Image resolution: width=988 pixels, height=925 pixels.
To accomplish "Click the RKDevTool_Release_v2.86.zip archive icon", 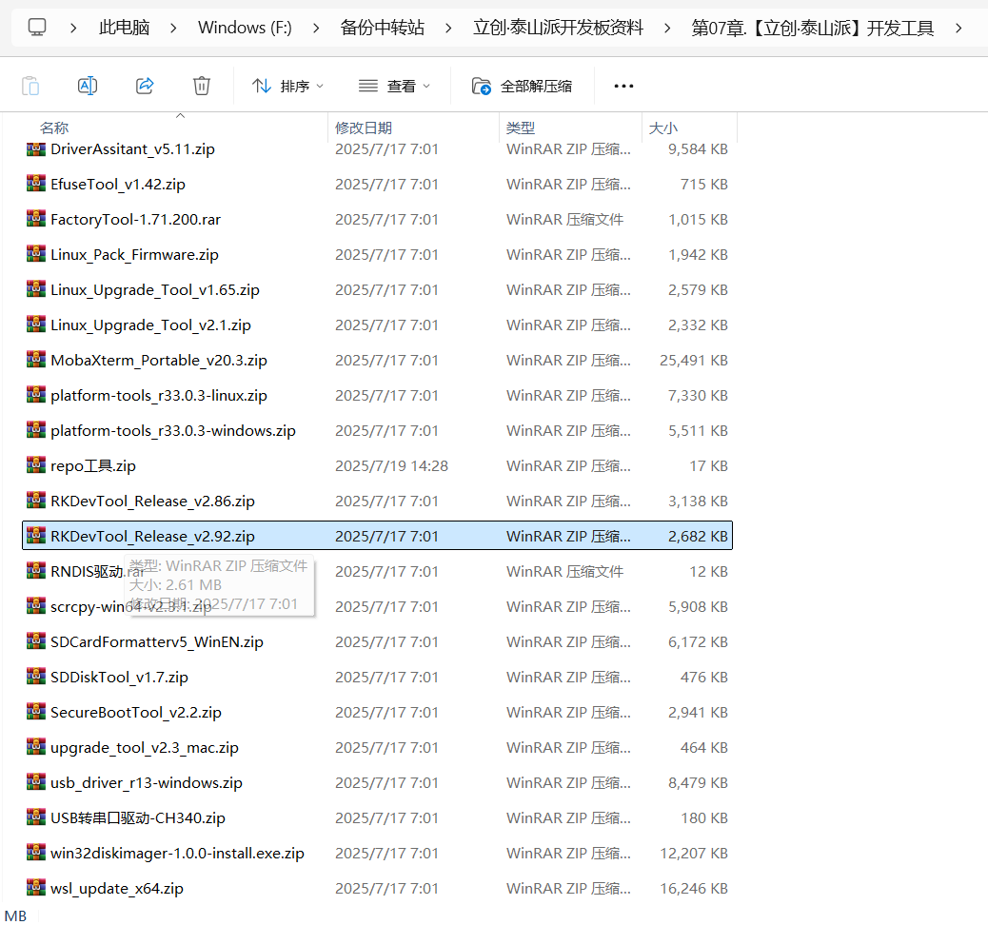I will point(36,501).
